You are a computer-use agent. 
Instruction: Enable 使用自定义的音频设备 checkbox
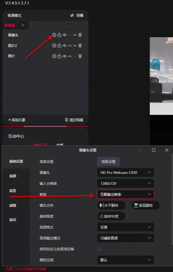(99, 249)
